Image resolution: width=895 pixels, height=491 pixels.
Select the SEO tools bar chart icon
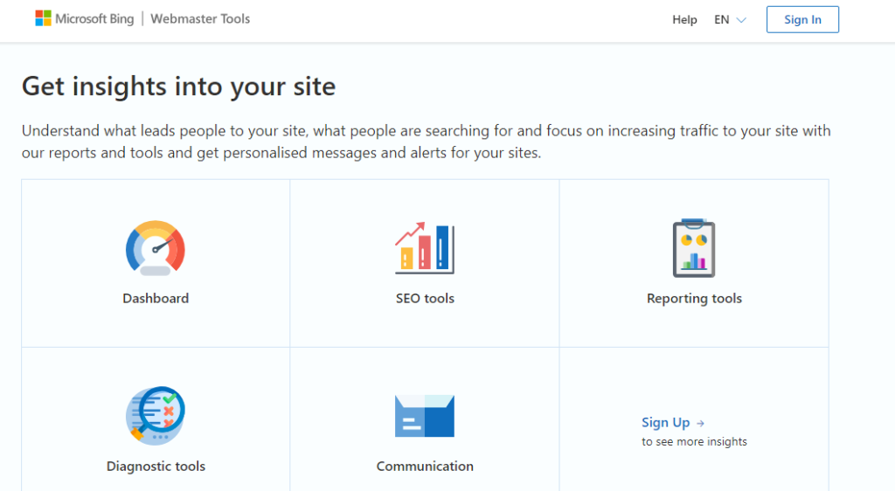pos(425,248)
